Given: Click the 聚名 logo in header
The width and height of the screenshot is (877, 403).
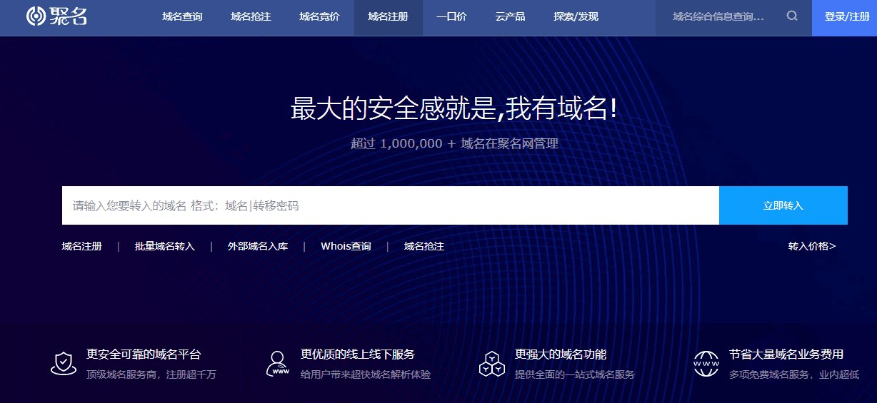Looking at the screenshot, I should point(56,16).
